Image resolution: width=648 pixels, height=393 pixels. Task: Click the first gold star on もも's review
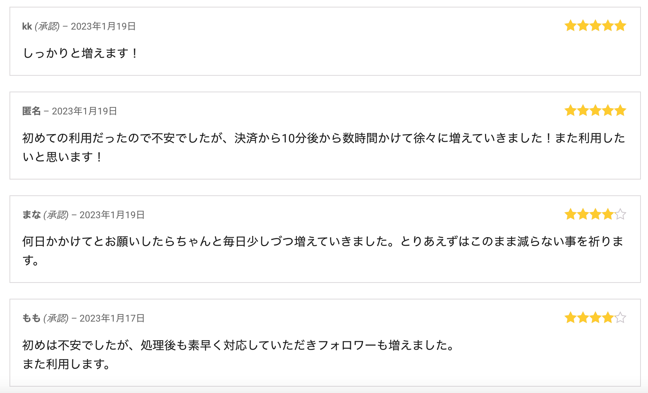571,318
